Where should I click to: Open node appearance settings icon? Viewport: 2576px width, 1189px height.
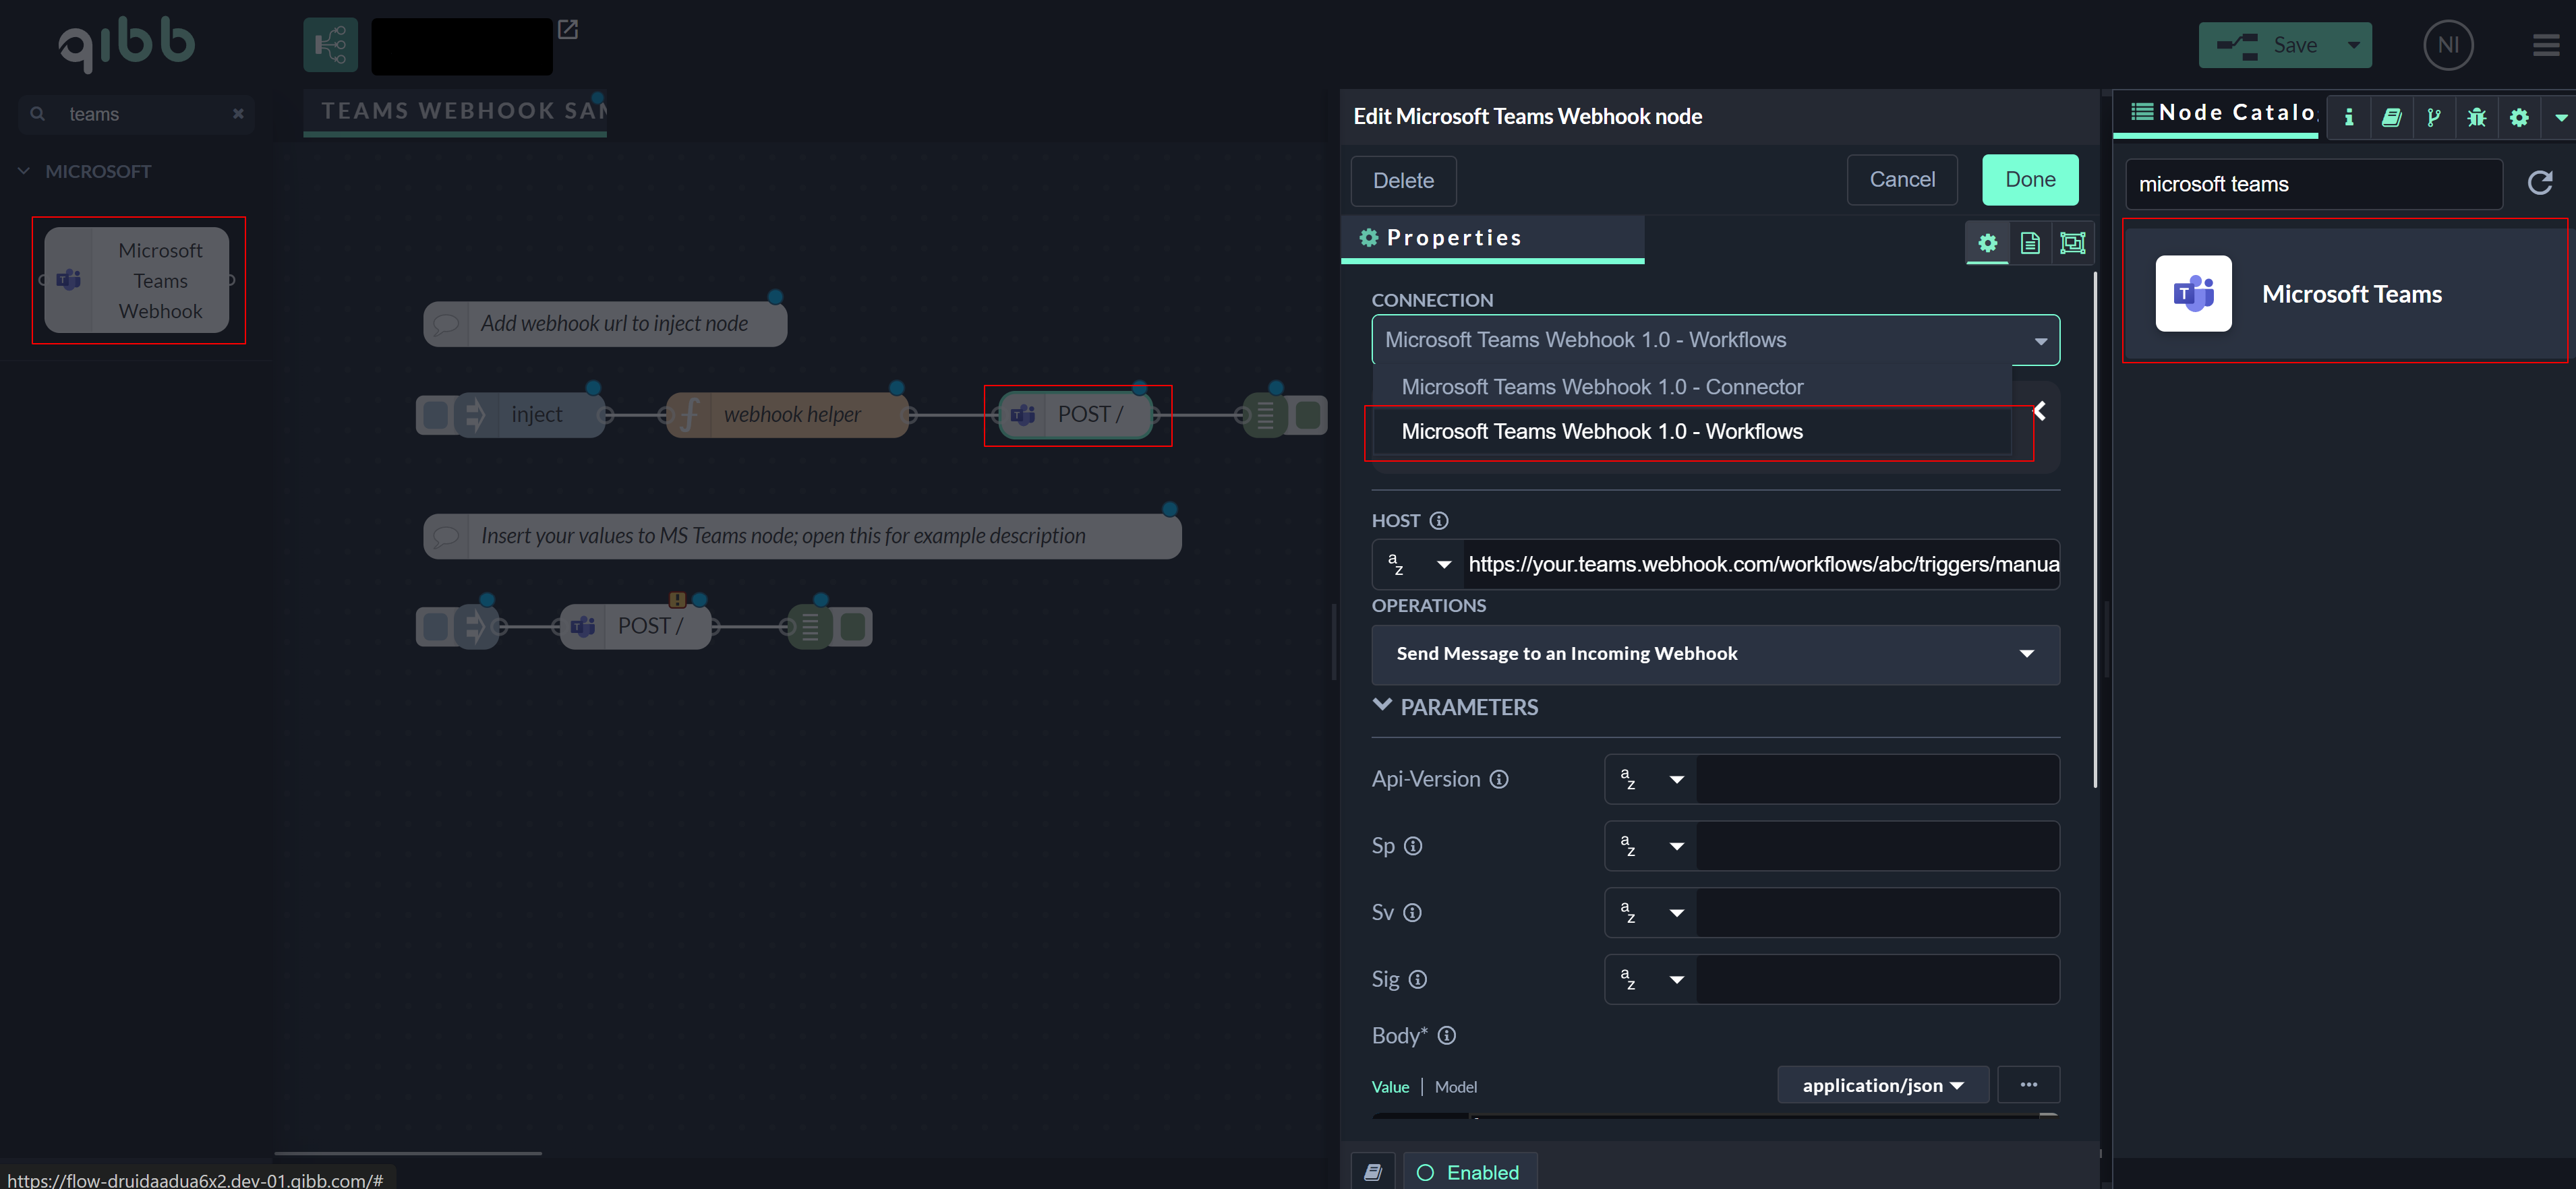pyautogui.click(x=2072, y=243)
